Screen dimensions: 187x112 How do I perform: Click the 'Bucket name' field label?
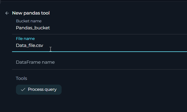click(x=29, y=21)
